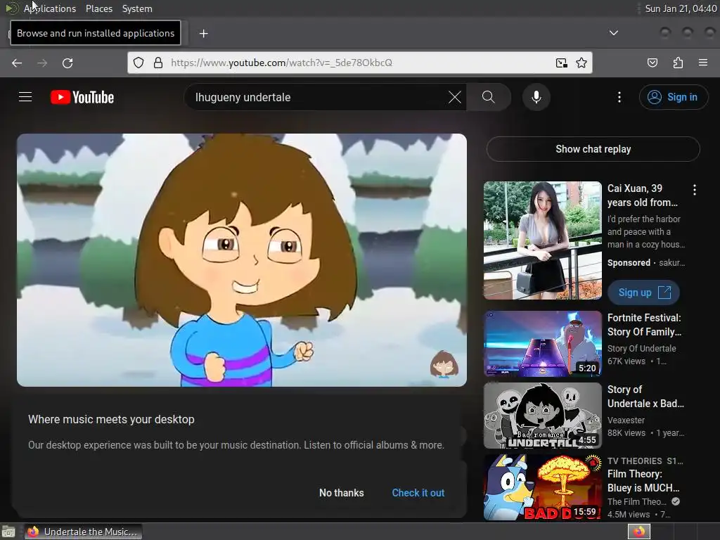Open tracking protection shield icon

pyautogui.click(x=139, y=63)
